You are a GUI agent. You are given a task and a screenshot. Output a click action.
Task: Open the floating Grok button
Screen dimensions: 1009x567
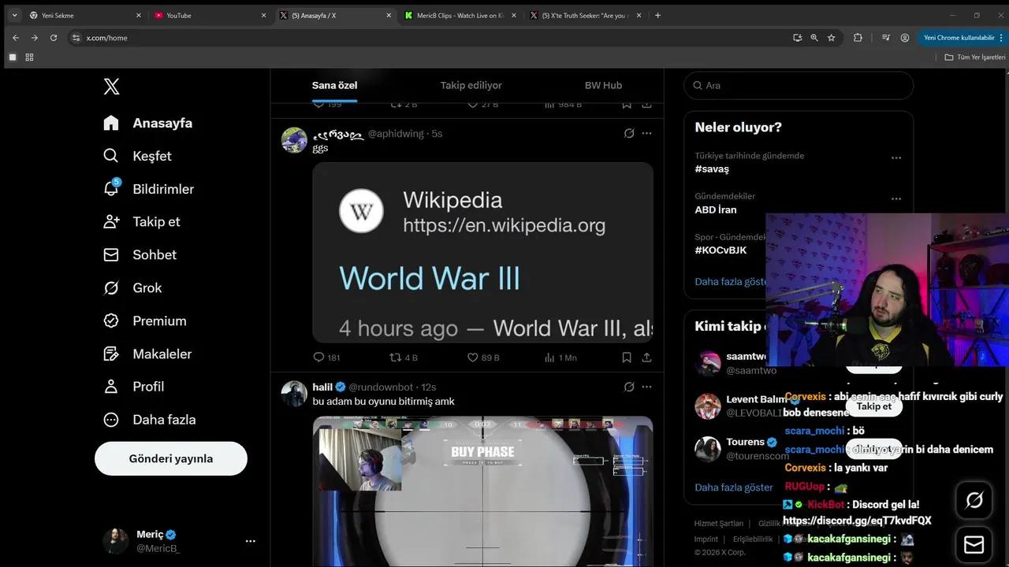click(974, 500)
